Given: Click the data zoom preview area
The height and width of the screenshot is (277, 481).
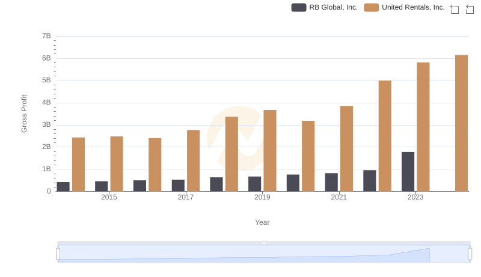Looking at the screenshot, I should point(264,254).
